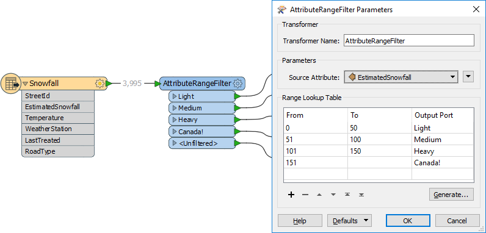This screenshot has width=486, height=233.
Task: Remove a row with the minus icon
Action: [305, 195]
